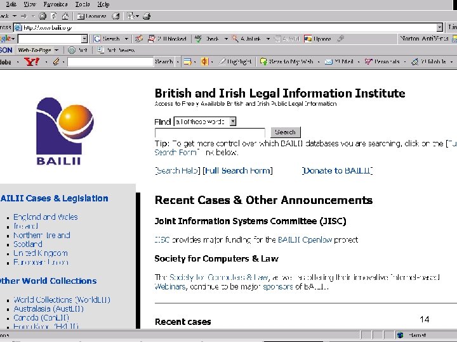457x342 pixels.
Task: Click the Print icon in browser toolbar
Action: point(147,16)
